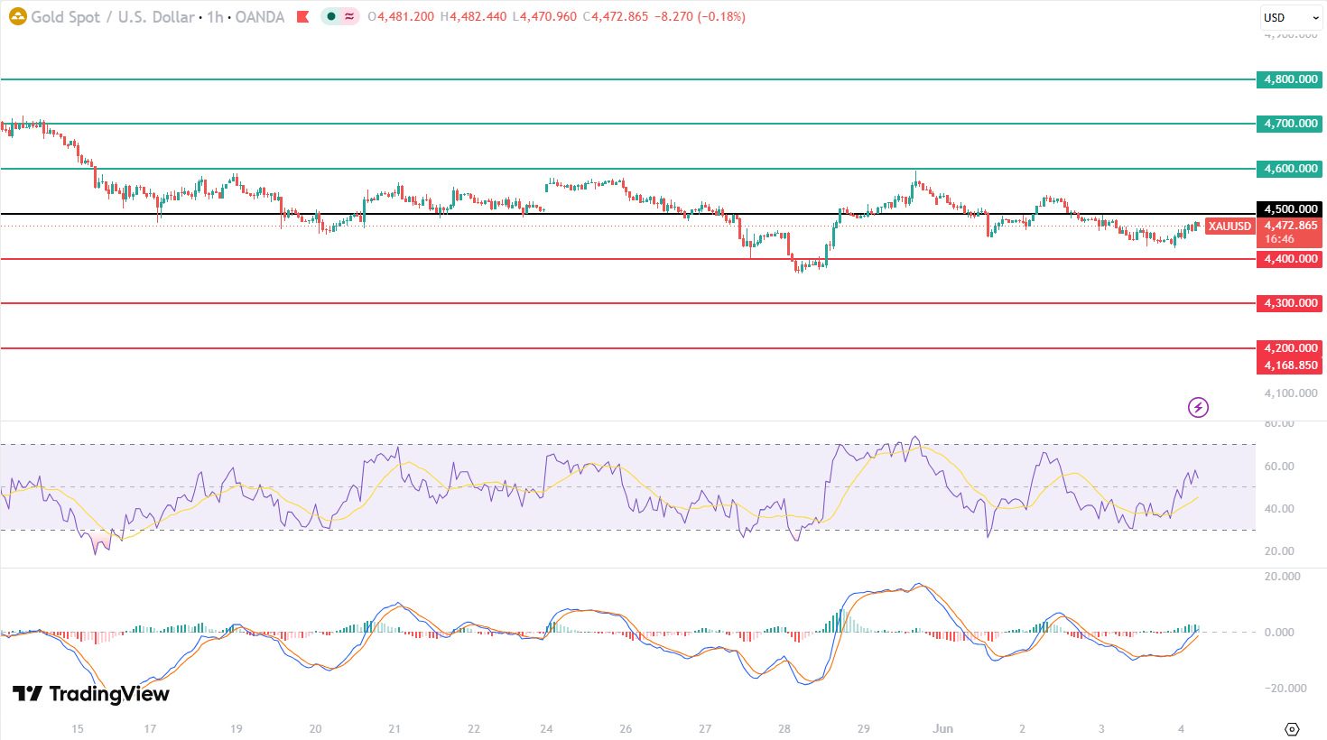The width and height of the screenshot is (1327, 740).
Task: Click the purple lightning bolt icon
Action: click(x=1198, y=408)
